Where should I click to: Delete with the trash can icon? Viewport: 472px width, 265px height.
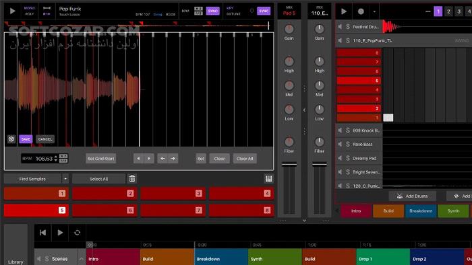[x=132, y=179]
